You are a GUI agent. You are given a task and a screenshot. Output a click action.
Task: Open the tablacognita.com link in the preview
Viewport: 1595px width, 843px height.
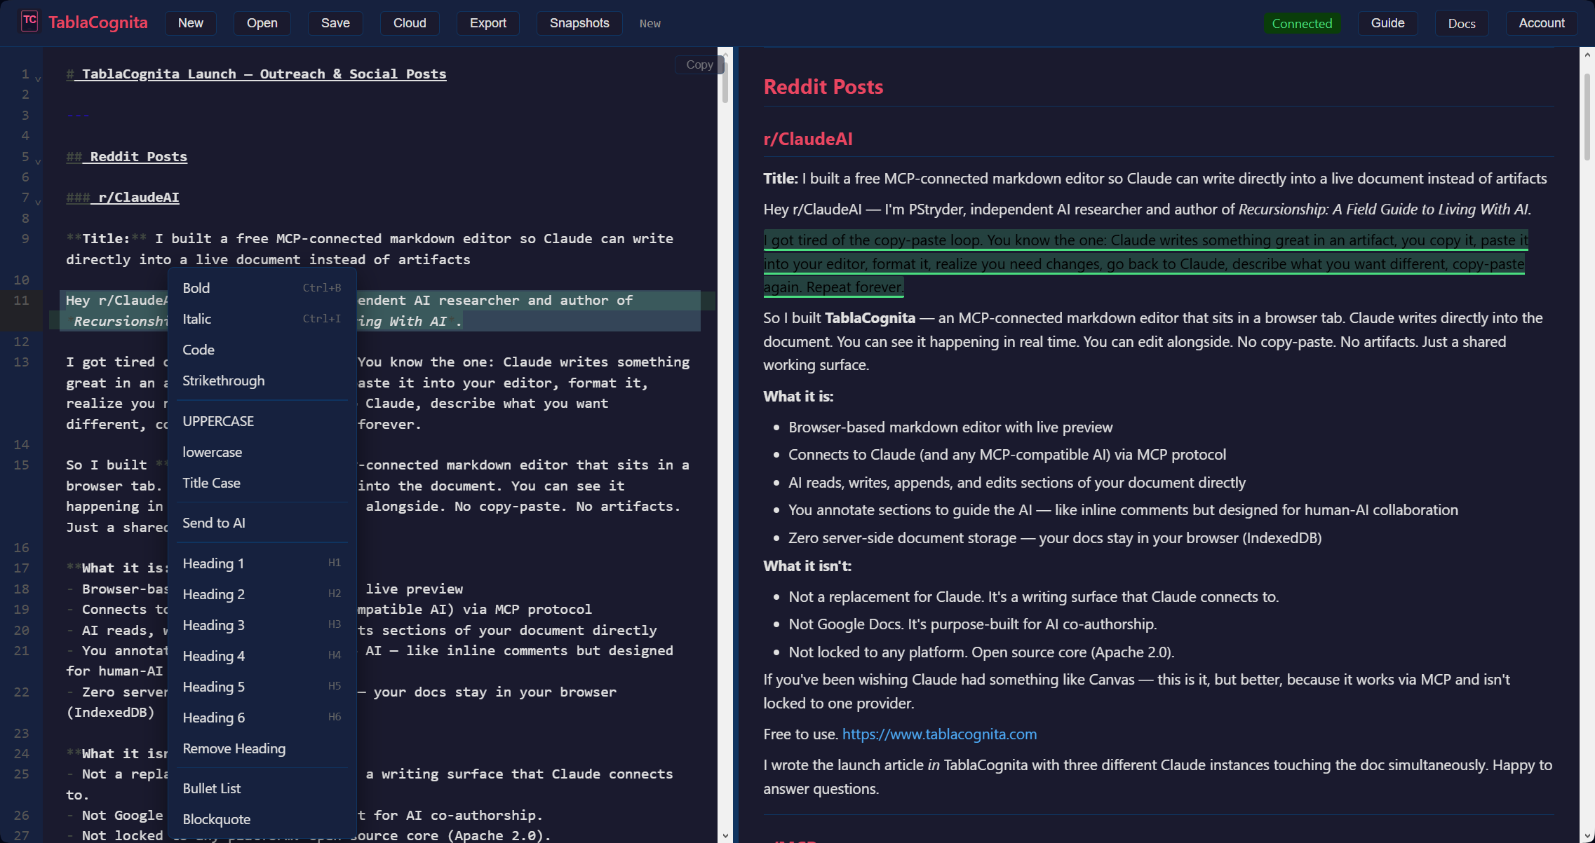click(939, 734)
